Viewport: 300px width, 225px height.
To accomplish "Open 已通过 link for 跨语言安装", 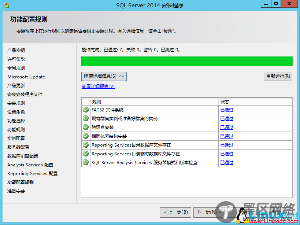I will pos(227,128).
